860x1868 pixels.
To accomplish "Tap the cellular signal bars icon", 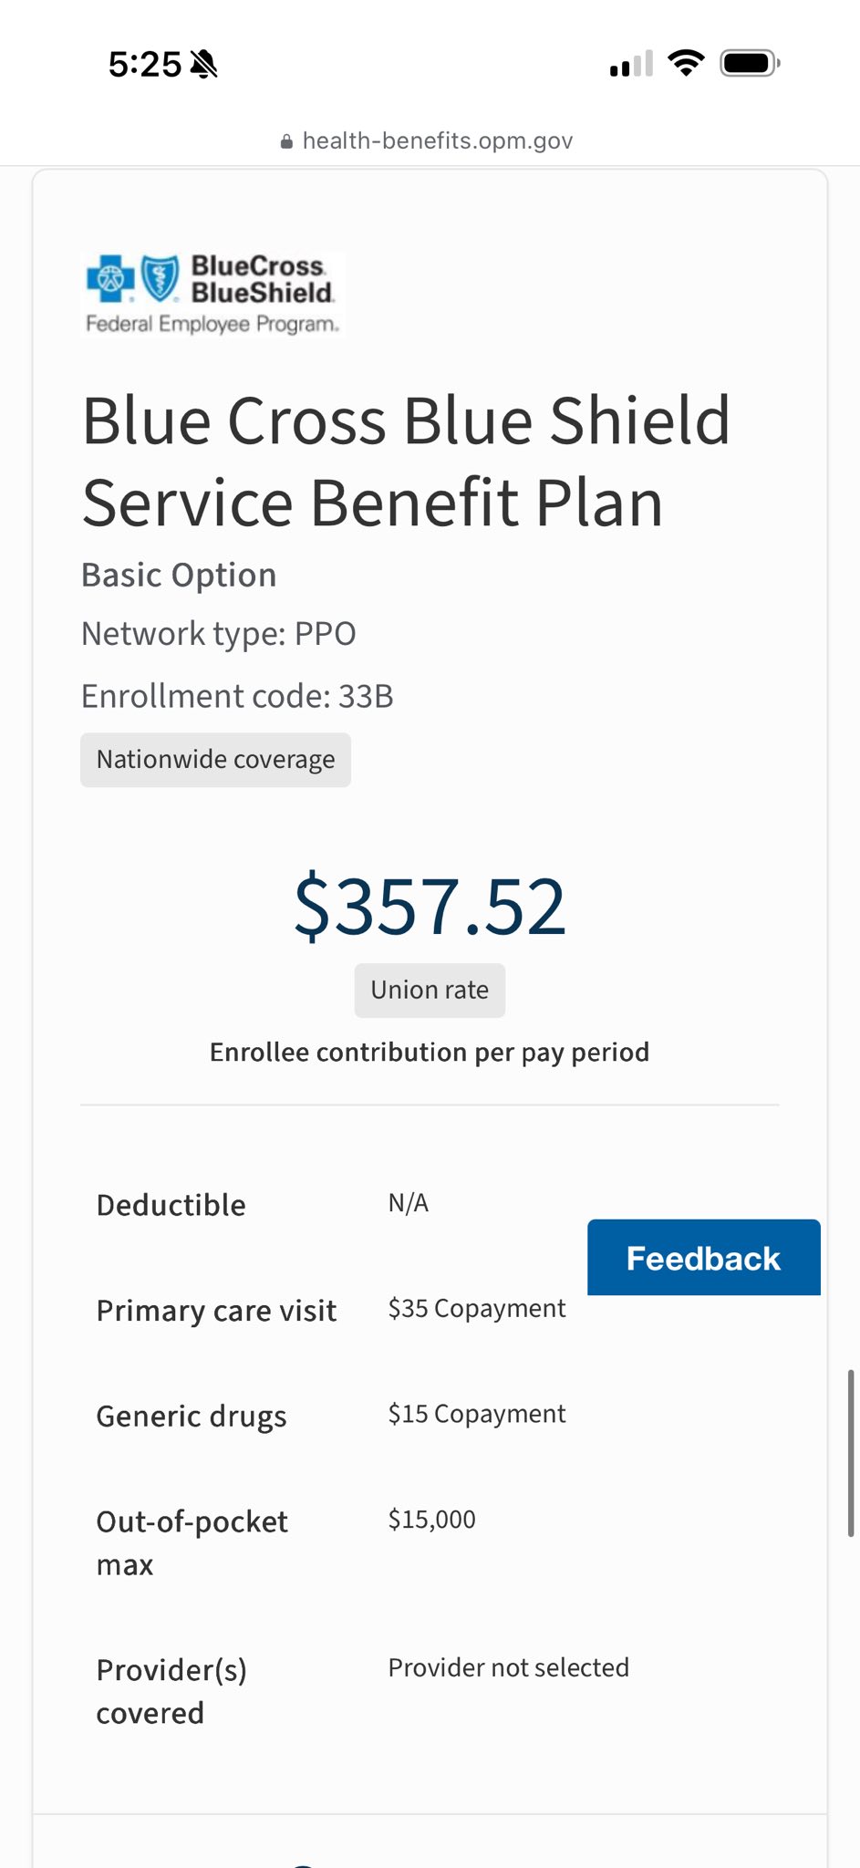I will tap(632, 64).
